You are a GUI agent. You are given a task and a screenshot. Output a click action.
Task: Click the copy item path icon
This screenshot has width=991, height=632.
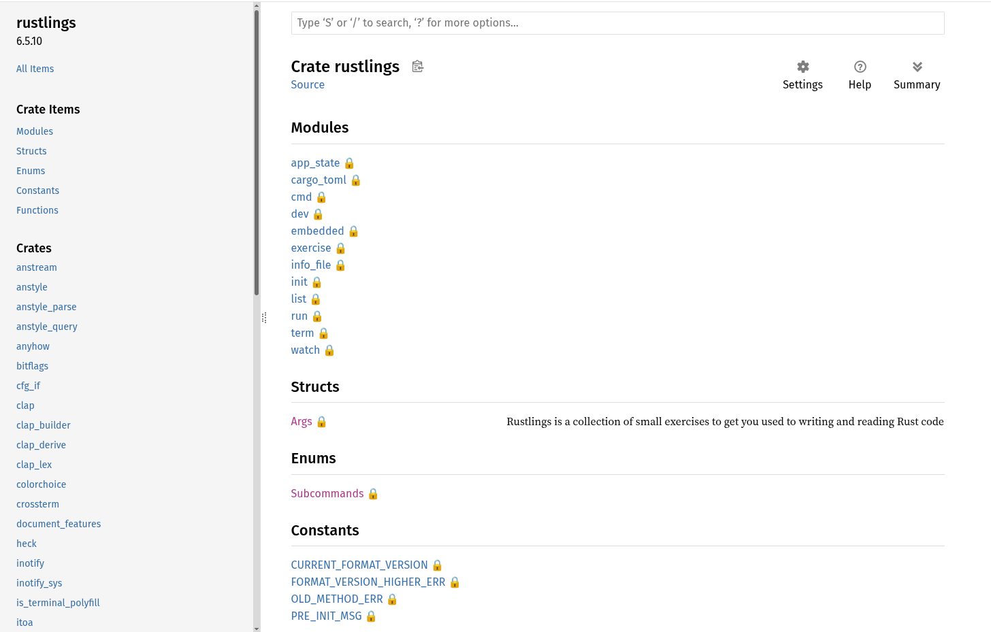tap(418, 67)
